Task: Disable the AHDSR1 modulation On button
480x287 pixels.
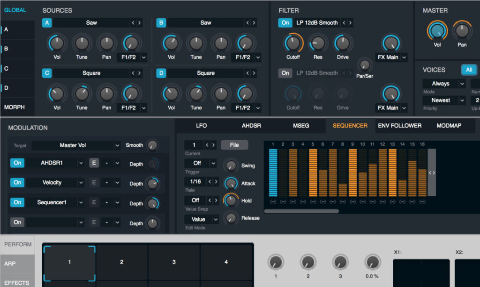Action: [17, 163]
